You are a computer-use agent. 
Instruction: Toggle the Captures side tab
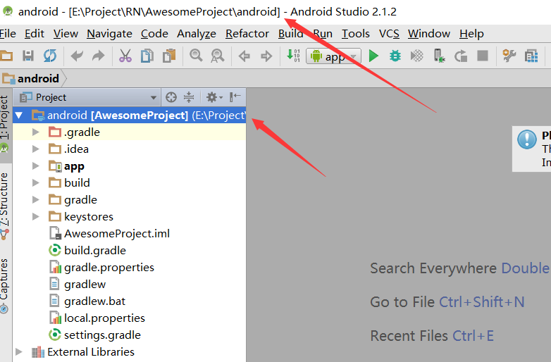pyautogui.click(x=4, y=285)
